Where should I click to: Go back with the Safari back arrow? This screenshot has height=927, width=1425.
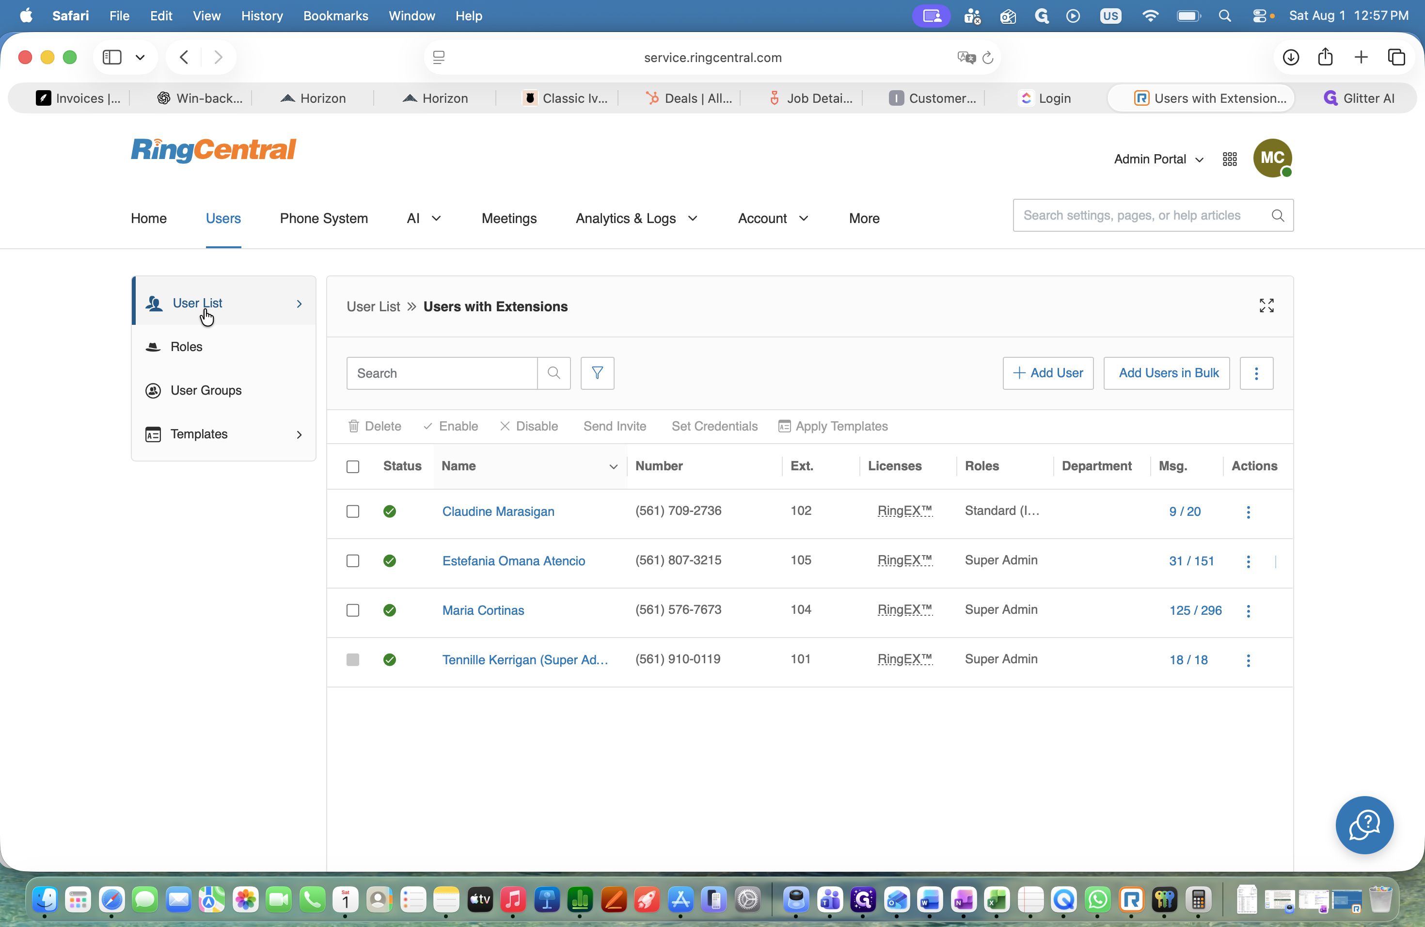pos(184,58)
